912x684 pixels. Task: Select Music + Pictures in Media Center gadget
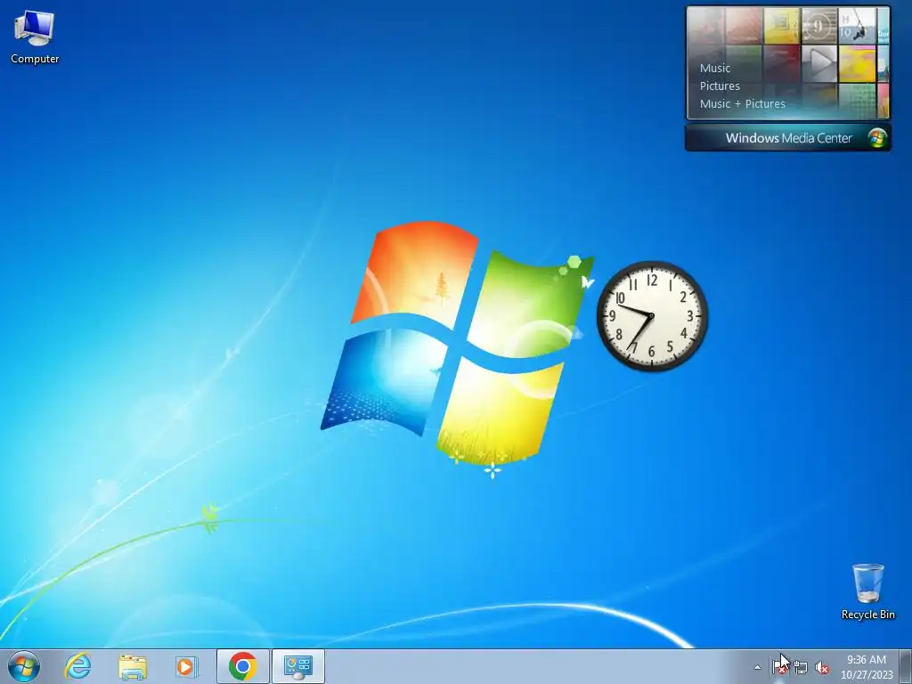click(x=742, y=104)
